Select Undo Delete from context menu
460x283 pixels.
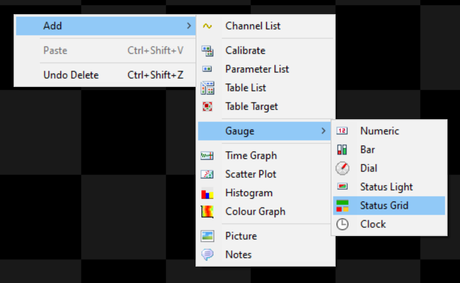click(x=71, y=75)
